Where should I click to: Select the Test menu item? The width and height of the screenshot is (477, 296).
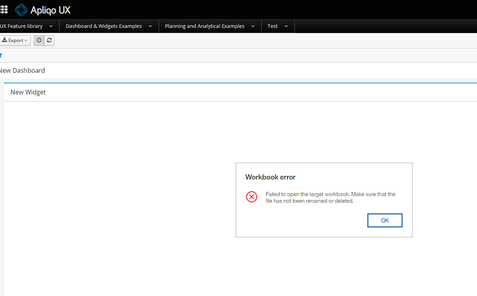[x=273, y=27]
